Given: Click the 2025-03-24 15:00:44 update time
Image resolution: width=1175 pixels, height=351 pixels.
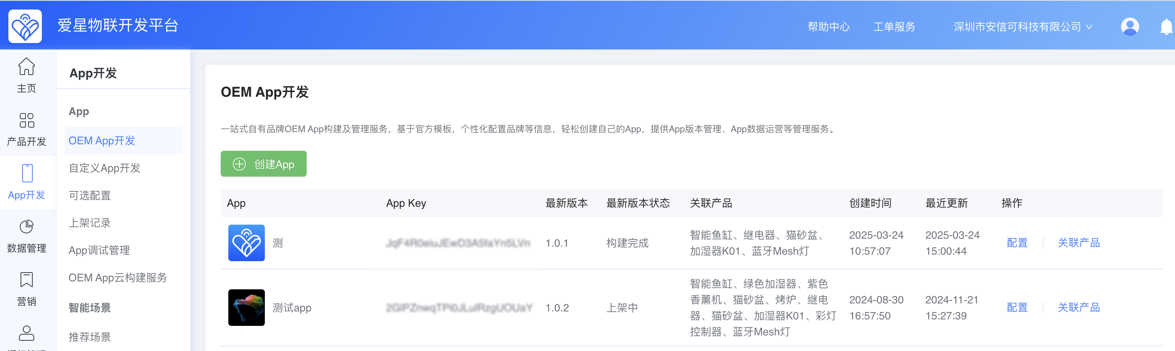Looking at the screenshot, I should [952, 243].
